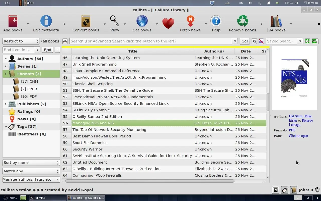The image size is (321, 201).
Task: Select the Snort For Dummies row
Action: (x=164, y=143)
